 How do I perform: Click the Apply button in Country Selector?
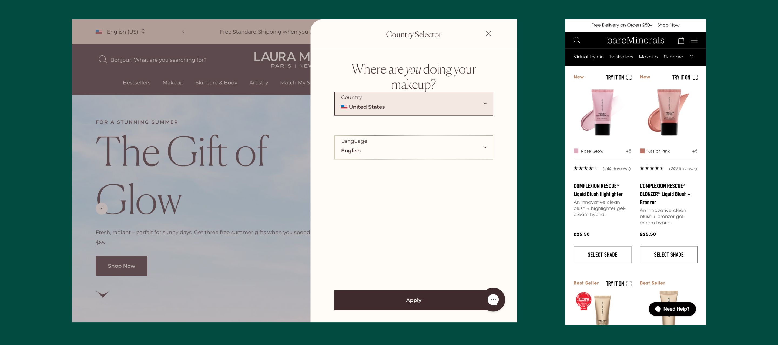pyautogui.click(x=413, y=300)
